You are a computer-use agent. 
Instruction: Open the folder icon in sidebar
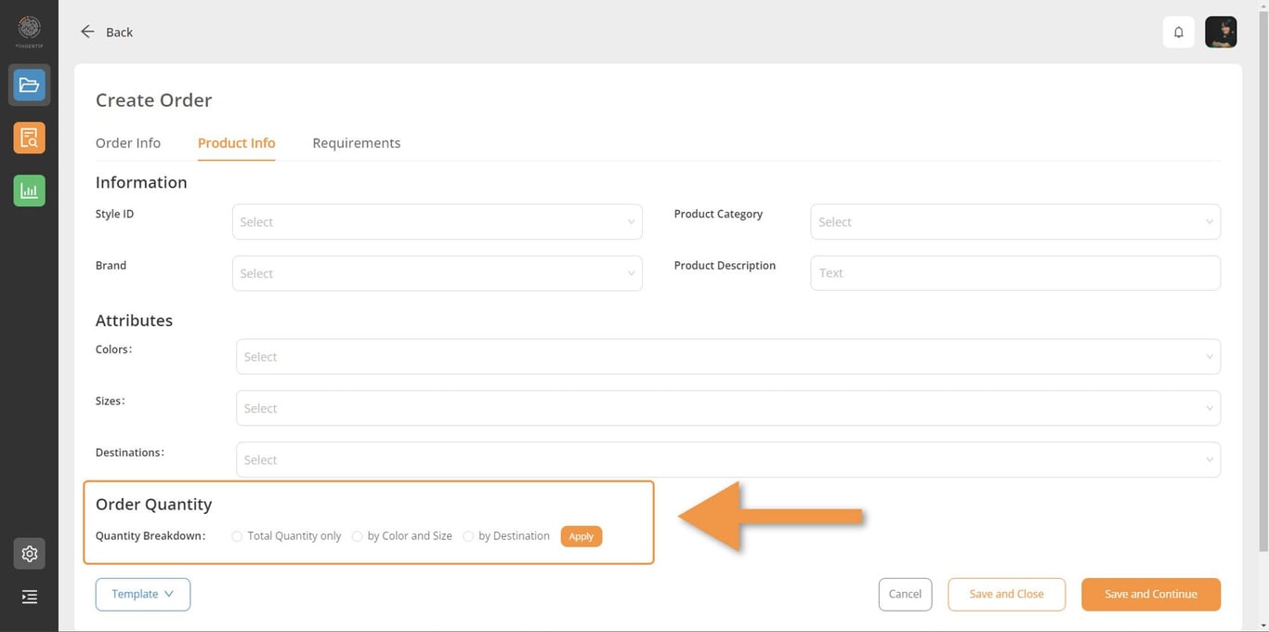pos(29,86)
